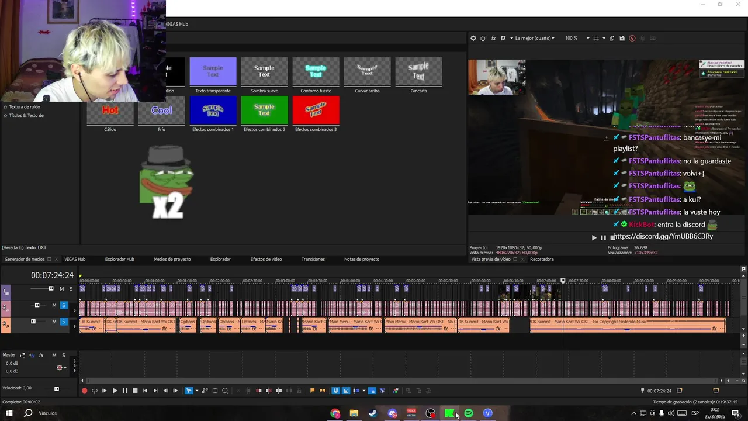Click the red circled V icon in preview toolbar
Image resolution: width=748 pixels, height=421 pixels.
coord(632,38)
